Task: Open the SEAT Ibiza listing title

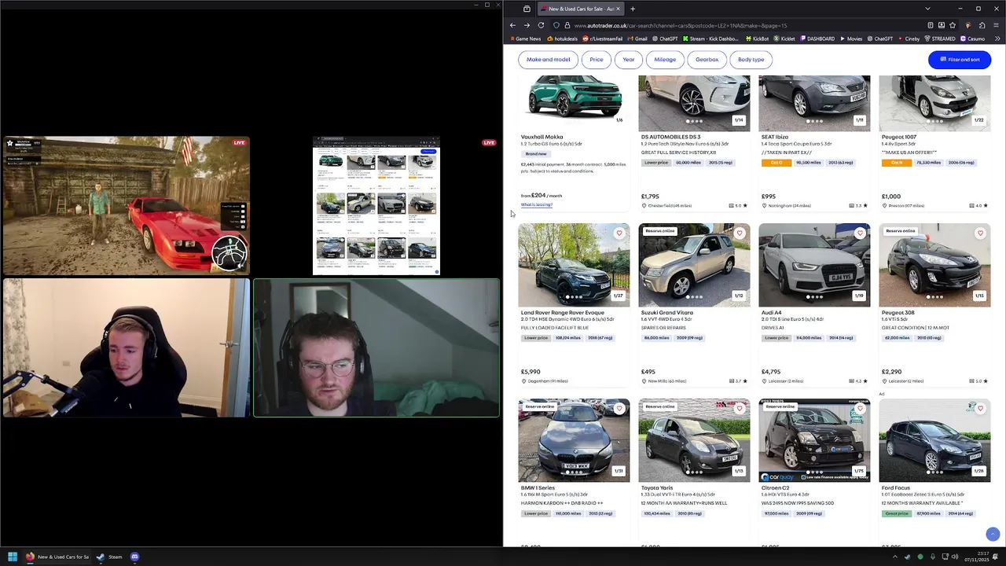Action: coord(775,137)
